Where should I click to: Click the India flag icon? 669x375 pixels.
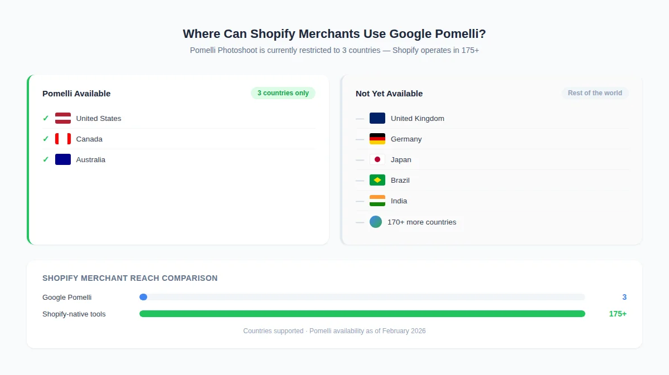(377, 201)
